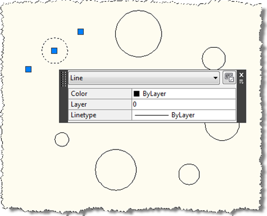The height and width of the screenshot is (216, 267).
Task: Click the dotted grip handle of the panel
Action: [63, 79]
